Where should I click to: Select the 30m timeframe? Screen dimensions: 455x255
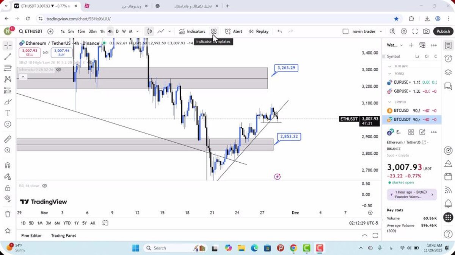[x=93, y=31]
